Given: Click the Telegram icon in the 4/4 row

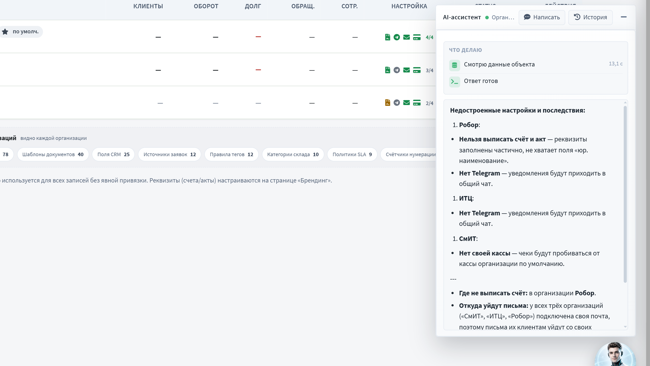Looking at the screenshot, I should (397, 37).
